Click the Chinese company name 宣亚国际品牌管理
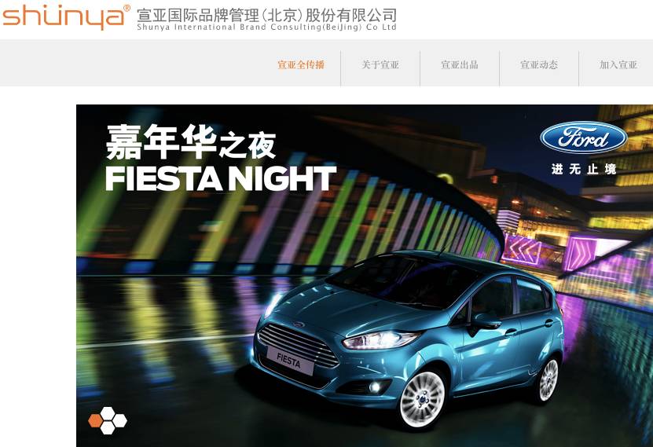This screenshot has width=653, height=447. pos(198,16)
